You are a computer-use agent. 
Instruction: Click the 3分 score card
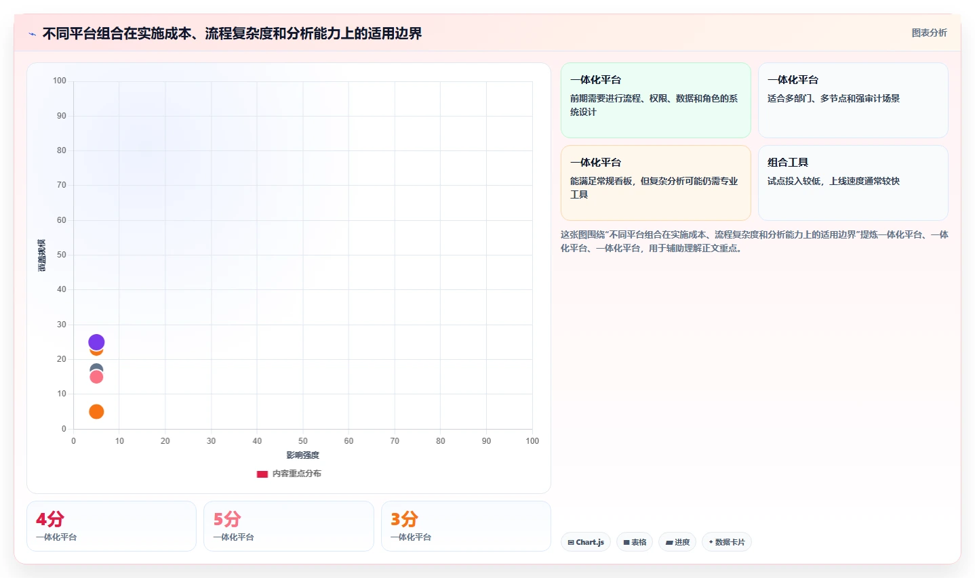coord(466,526)
